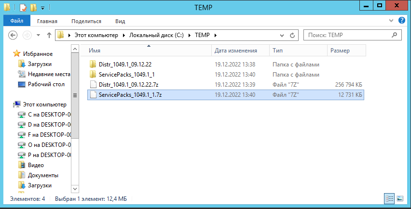This screenshot has width=411, height=209.
Task: Open D на DESKTOP network drive
Action: pos(49,125)
